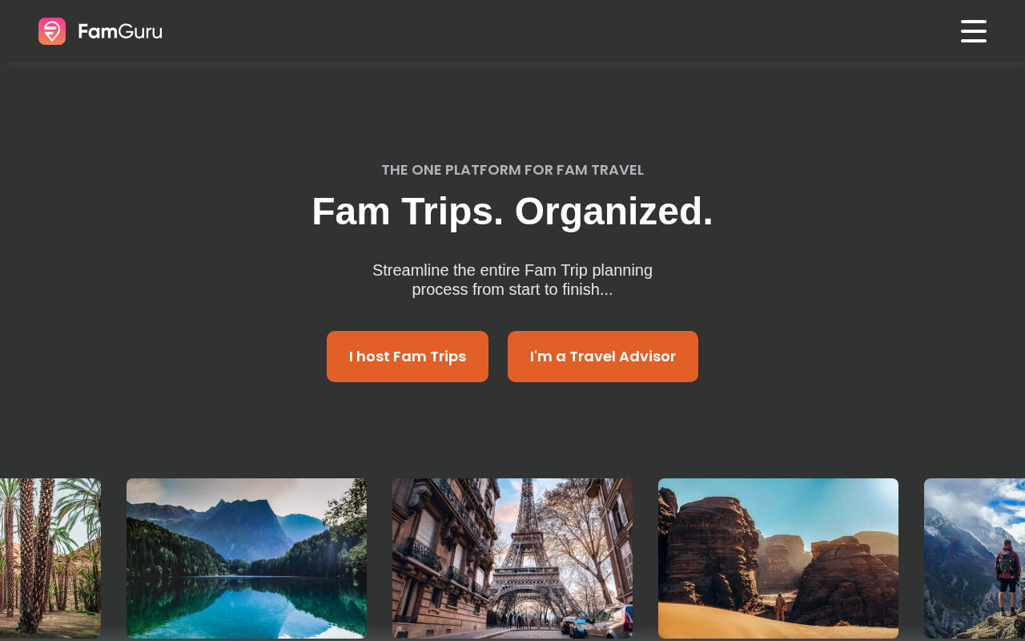Click the person standing in the desert photo
The height and width of the screenshot is (641, 1025).
click(x=779, y=607)
